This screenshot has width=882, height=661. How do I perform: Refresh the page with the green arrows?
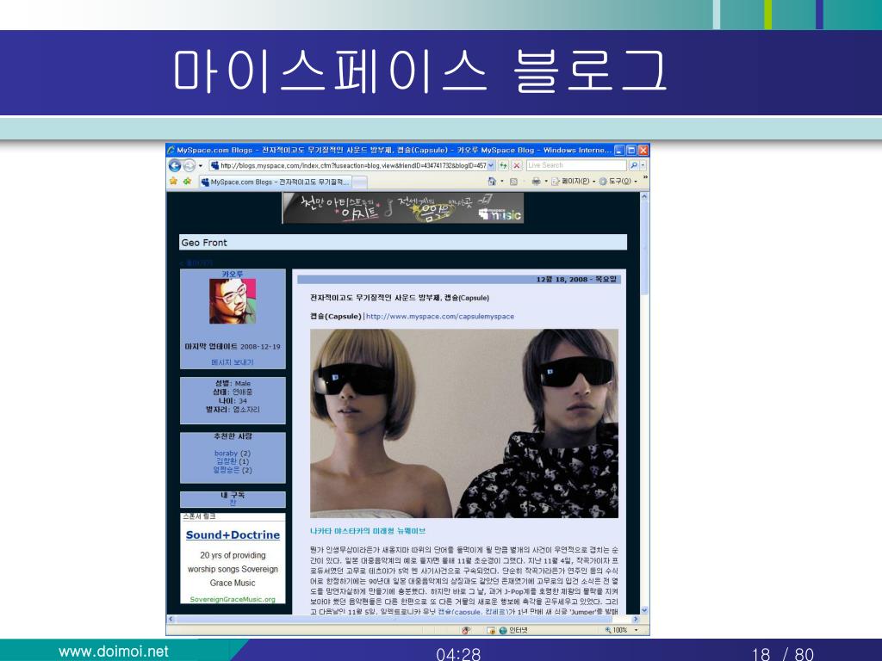coord(503,165)
